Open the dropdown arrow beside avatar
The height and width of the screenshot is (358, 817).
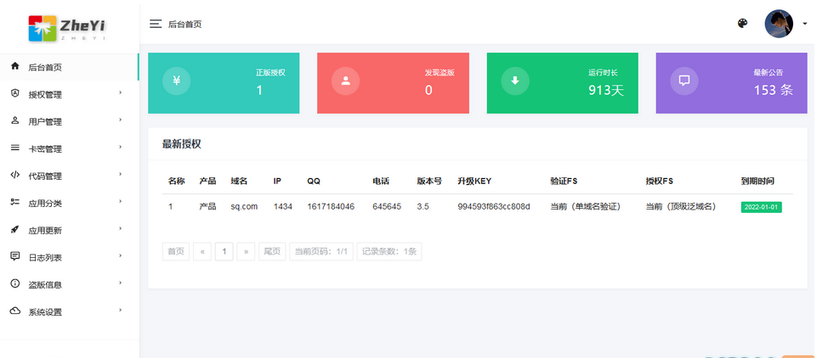point(804,24)
